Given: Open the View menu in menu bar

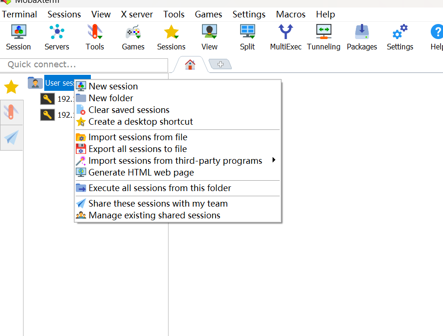Looking at the screenshot, I should click(101, 15).
